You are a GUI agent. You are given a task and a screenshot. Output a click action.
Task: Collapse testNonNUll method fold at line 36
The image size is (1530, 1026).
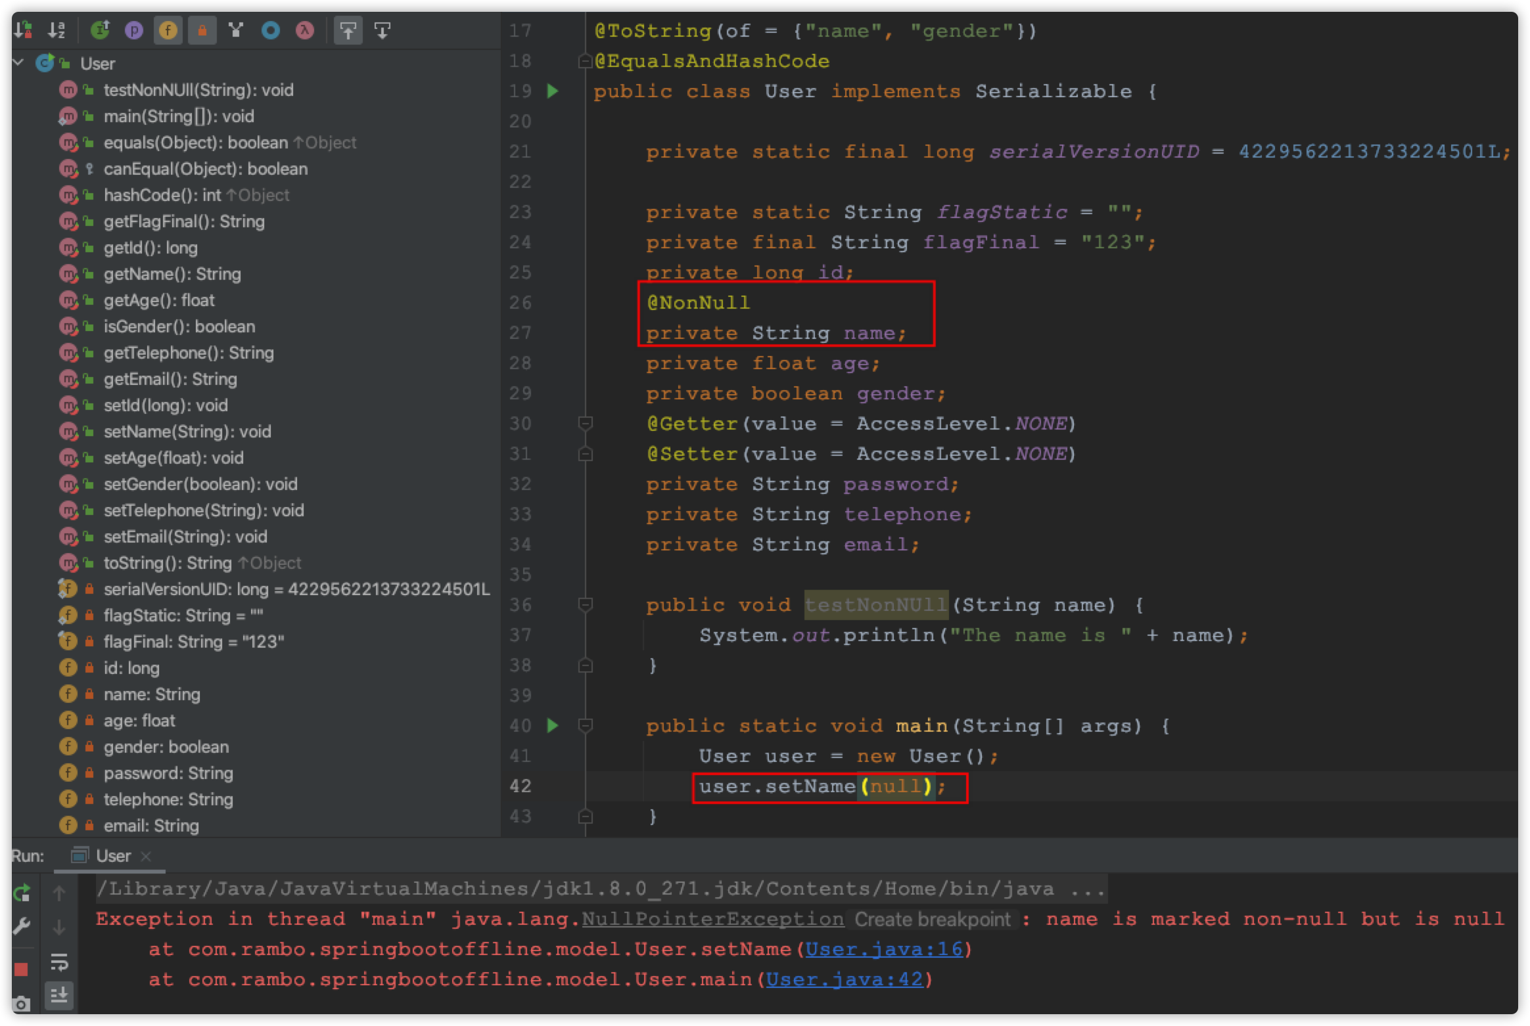pyautogui.click(x=585, y=604)
